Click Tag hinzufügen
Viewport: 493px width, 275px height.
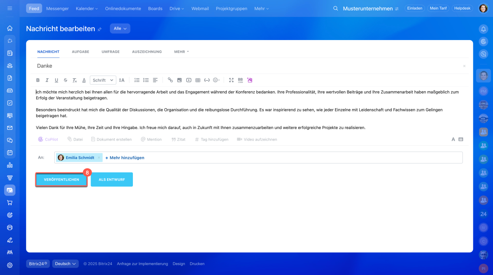coord(211,139)
